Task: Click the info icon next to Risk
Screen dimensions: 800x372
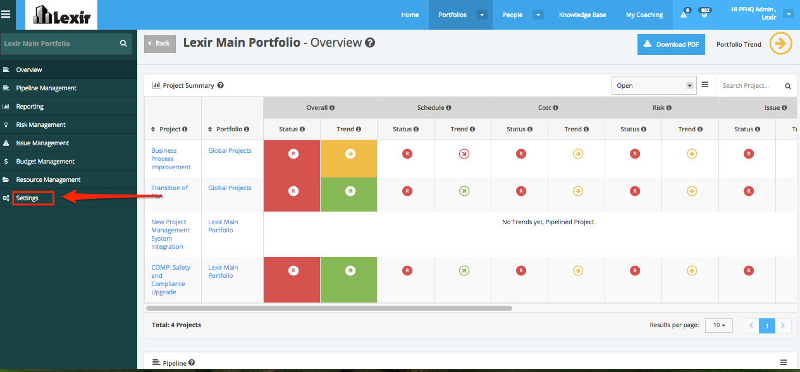Action: tap(668, 108)
